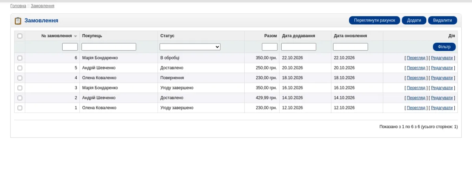Viewport: 472px width, 187px height.
Task: Go to Головна breadcrumb link
Action: 18,6
